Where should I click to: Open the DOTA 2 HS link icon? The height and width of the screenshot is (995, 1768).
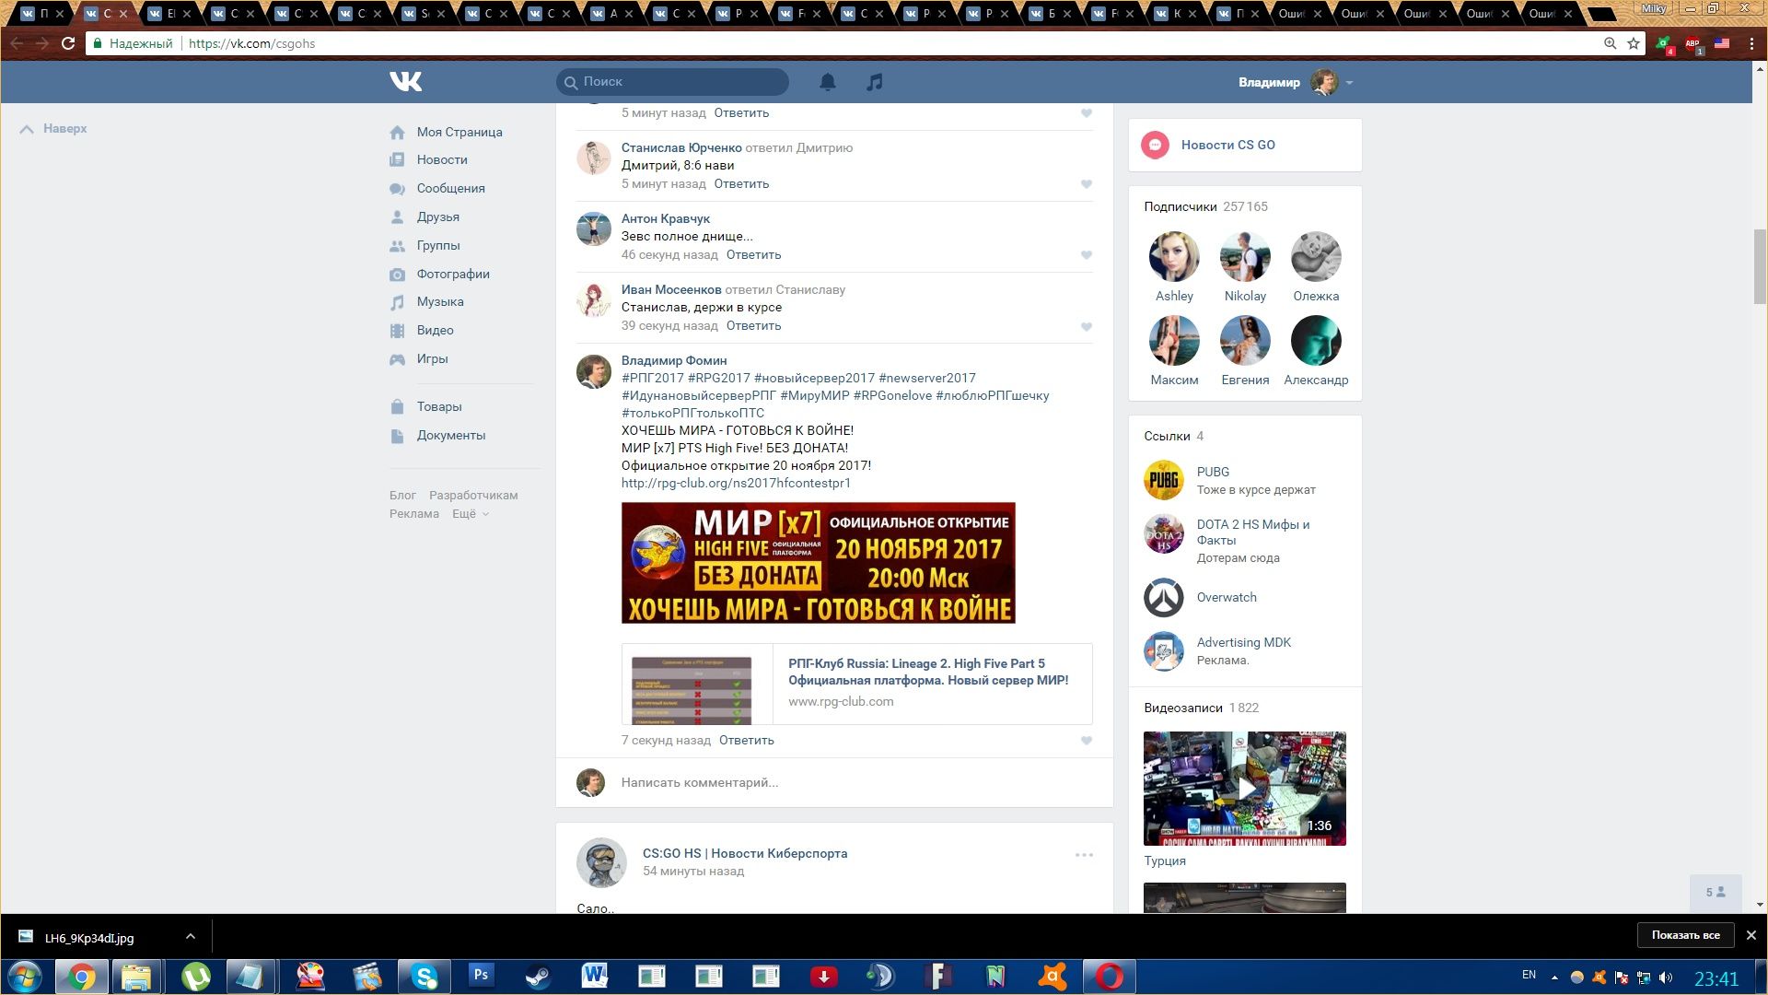(x=1164, y=533)
